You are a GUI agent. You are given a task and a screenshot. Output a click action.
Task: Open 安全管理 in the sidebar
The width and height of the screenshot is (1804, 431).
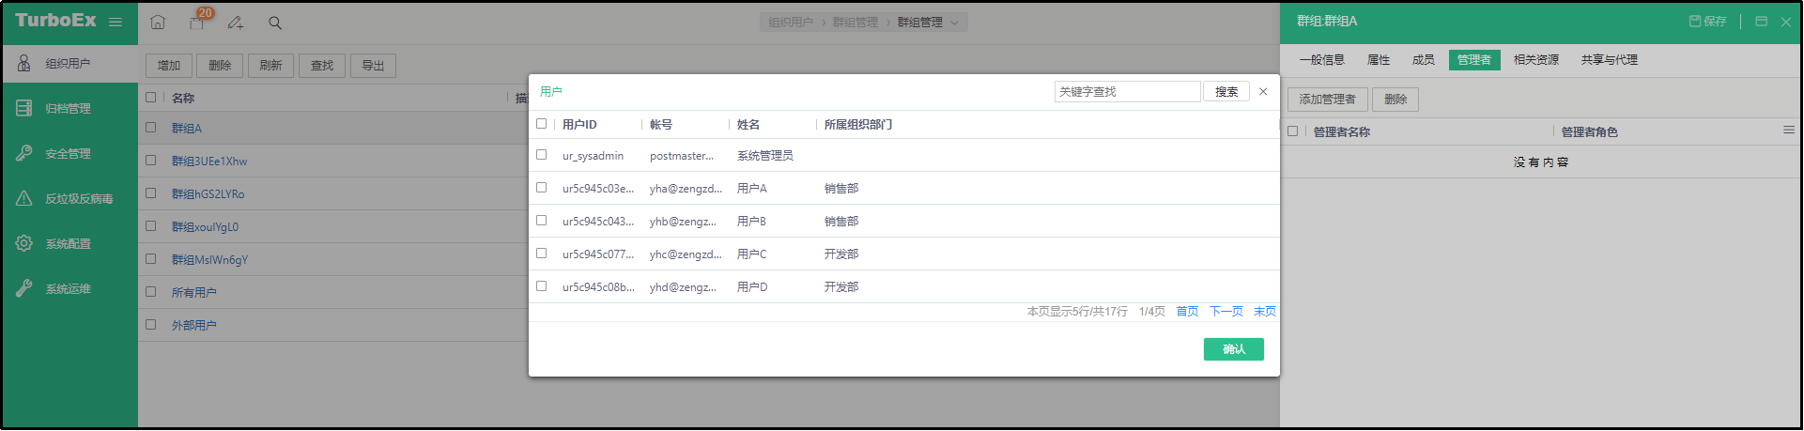click(68, 154)
